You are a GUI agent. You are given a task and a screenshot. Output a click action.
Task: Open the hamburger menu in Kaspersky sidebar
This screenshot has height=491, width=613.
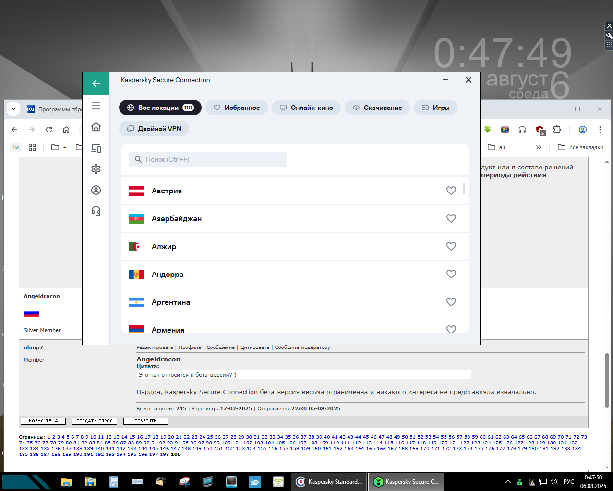(96, 106)
